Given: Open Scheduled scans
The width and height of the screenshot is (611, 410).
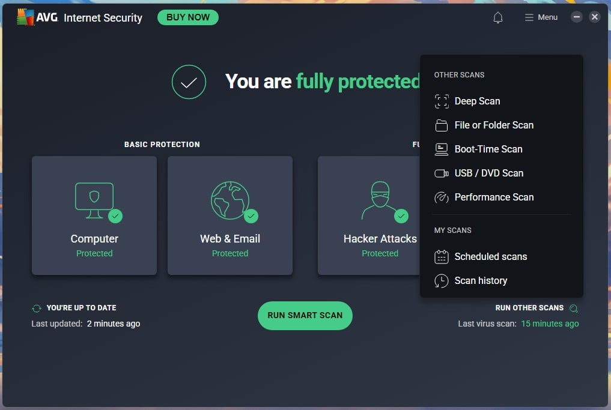Looking at the screenshot, I should click(491, 256).
